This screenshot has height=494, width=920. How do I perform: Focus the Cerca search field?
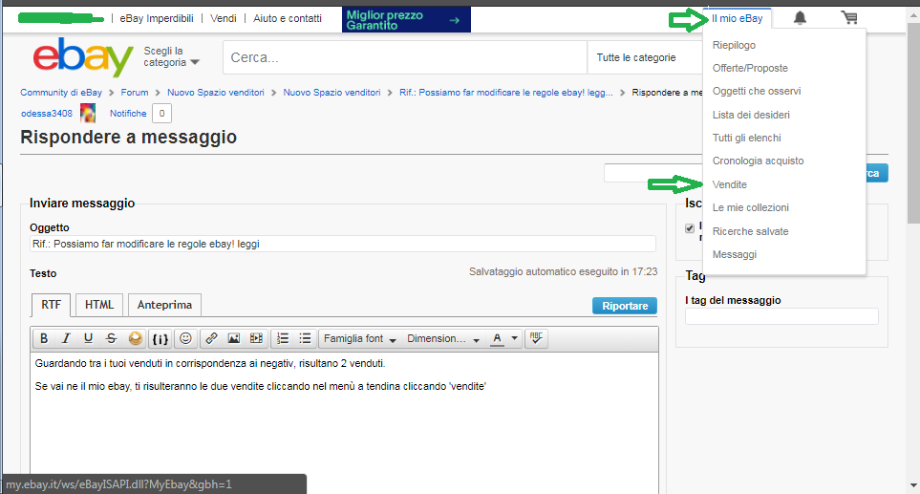click(405, 57)
